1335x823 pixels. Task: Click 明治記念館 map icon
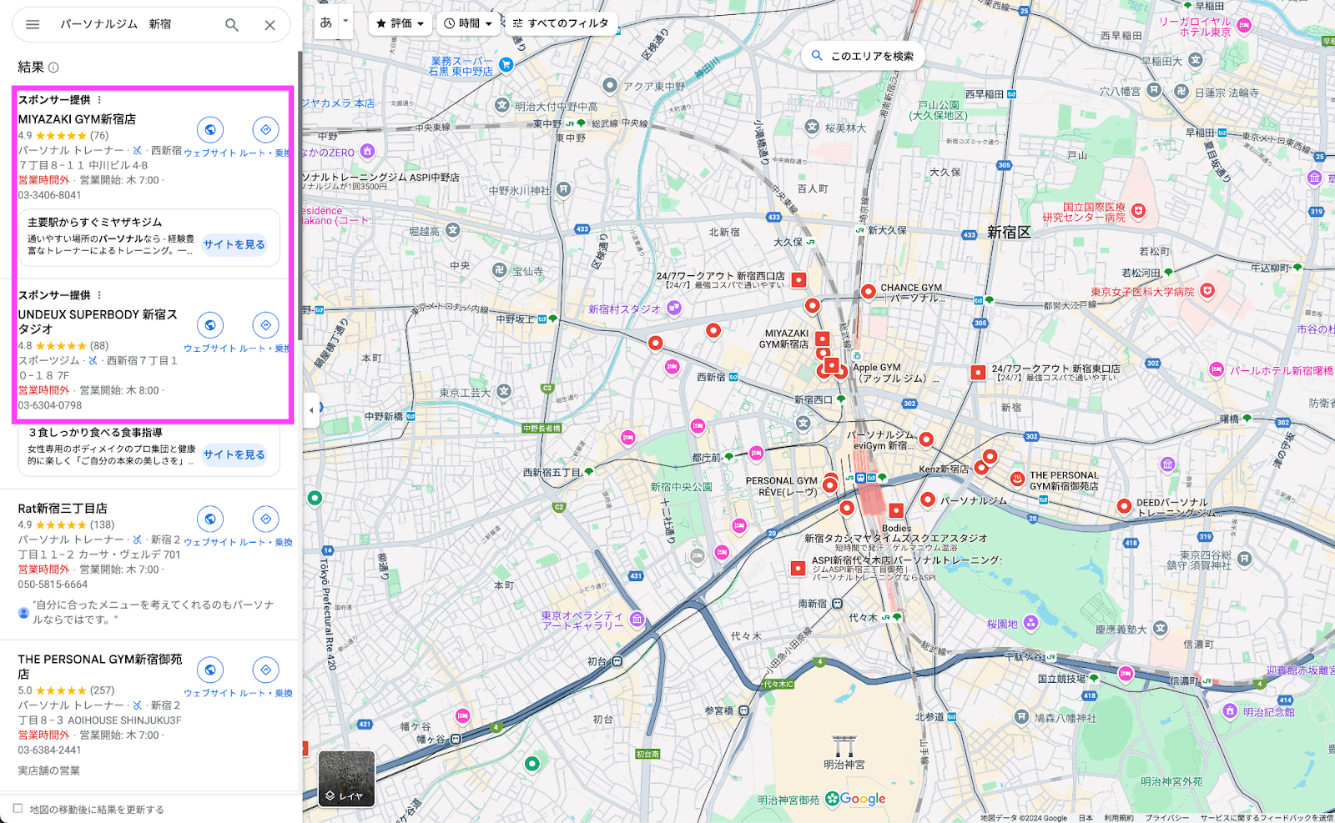(x=1229, y=711)
